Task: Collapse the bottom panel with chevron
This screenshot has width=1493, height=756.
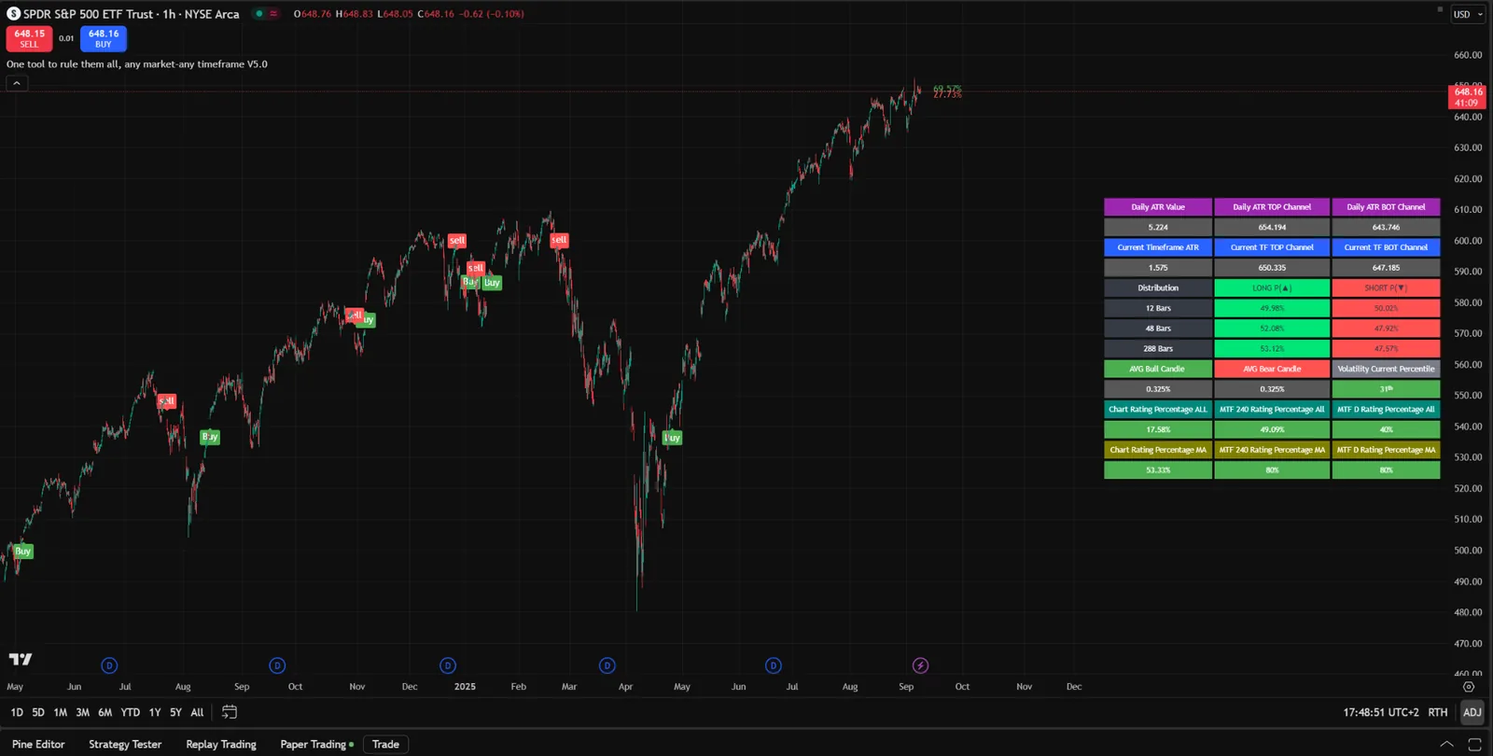Action: [1446, 744]
